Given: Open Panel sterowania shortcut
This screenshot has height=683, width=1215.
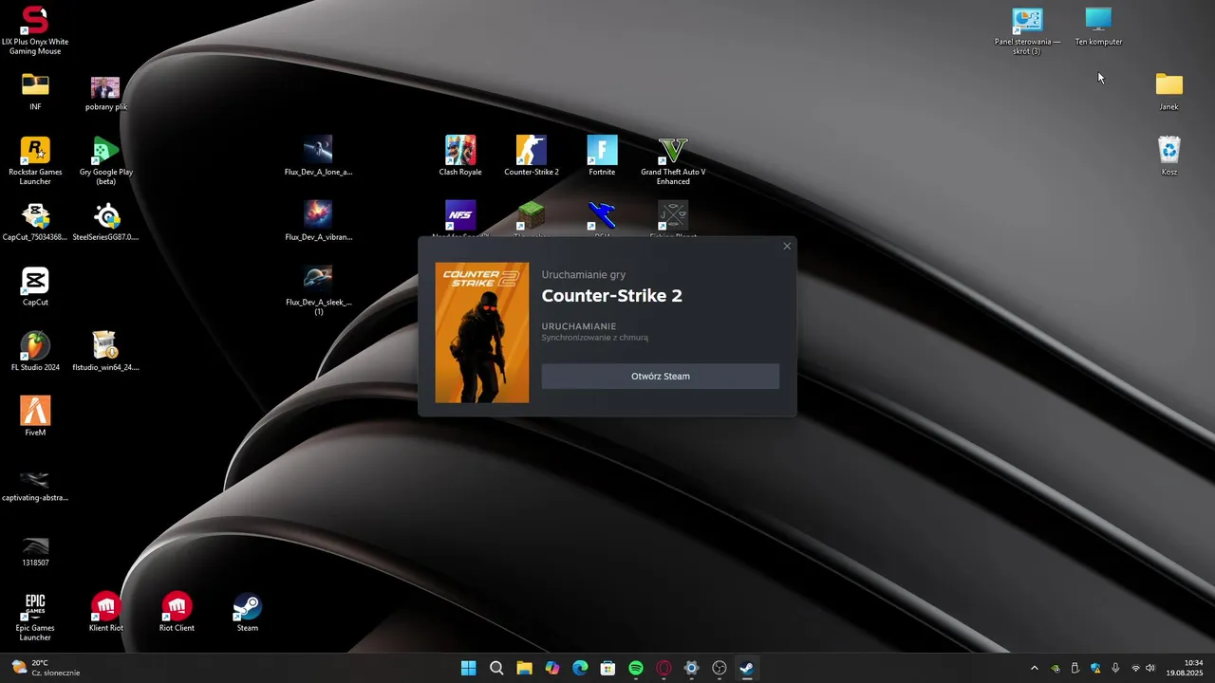Looking at the screenshot, I should tap(1027, 30).
